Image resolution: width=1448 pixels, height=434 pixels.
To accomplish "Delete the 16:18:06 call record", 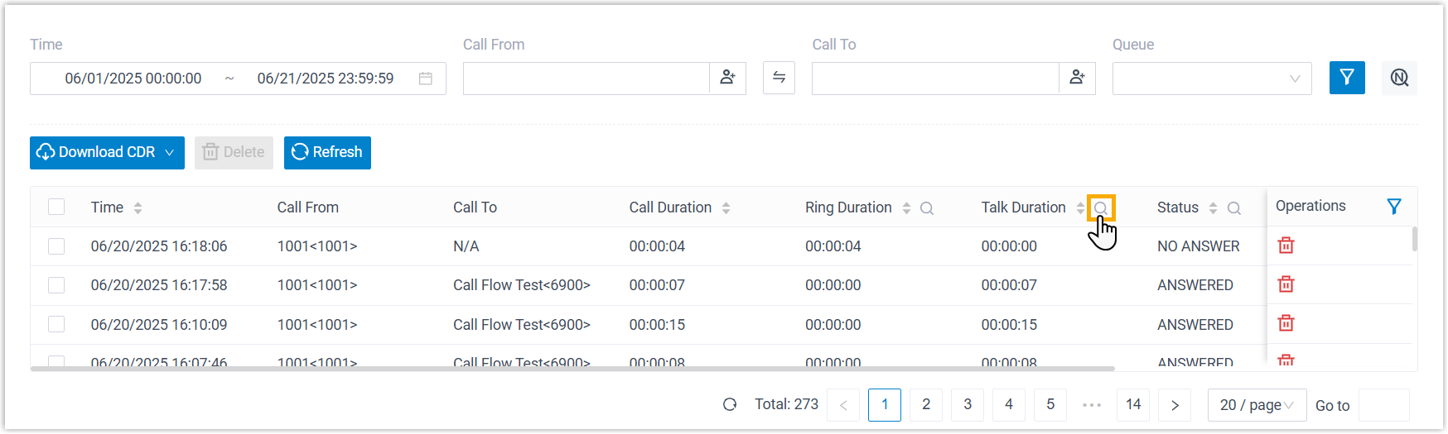I will [1286, 246].
